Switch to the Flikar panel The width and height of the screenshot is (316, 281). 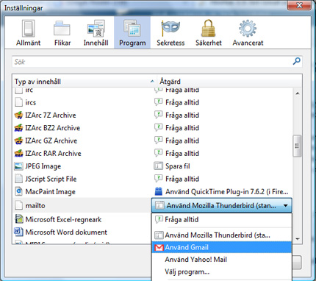click(62, 33)
